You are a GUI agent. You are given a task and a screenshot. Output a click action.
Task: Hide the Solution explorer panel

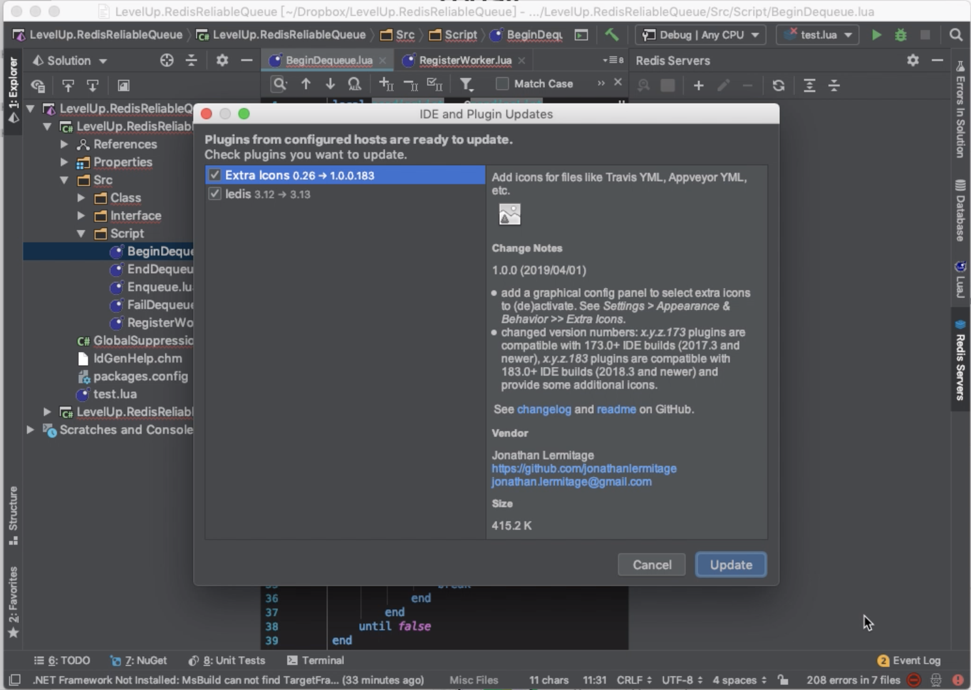tap(247, 60)
